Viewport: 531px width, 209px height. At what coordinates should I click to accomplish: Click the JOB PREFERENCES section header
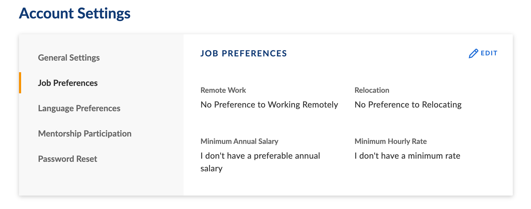[x=243, y=53]
